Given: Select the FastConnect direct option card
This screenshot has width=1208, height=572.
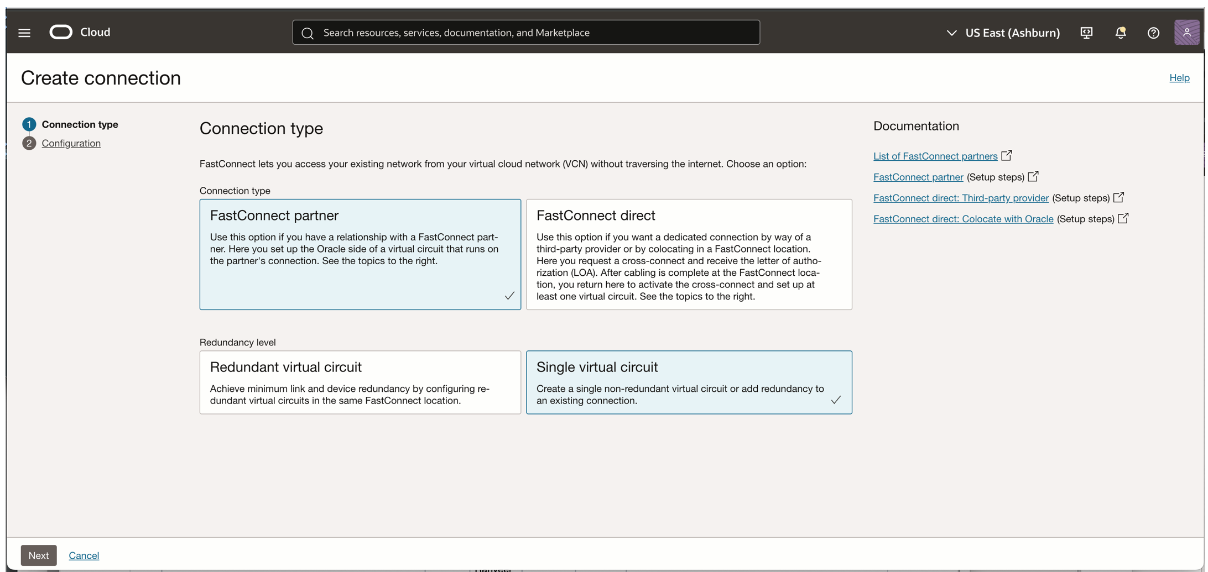Looking at the screenshot, I should point(689,254).
